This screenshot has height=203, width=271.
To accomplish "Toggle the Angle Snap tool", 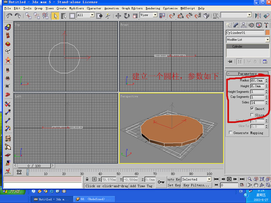I will (180, 16).
